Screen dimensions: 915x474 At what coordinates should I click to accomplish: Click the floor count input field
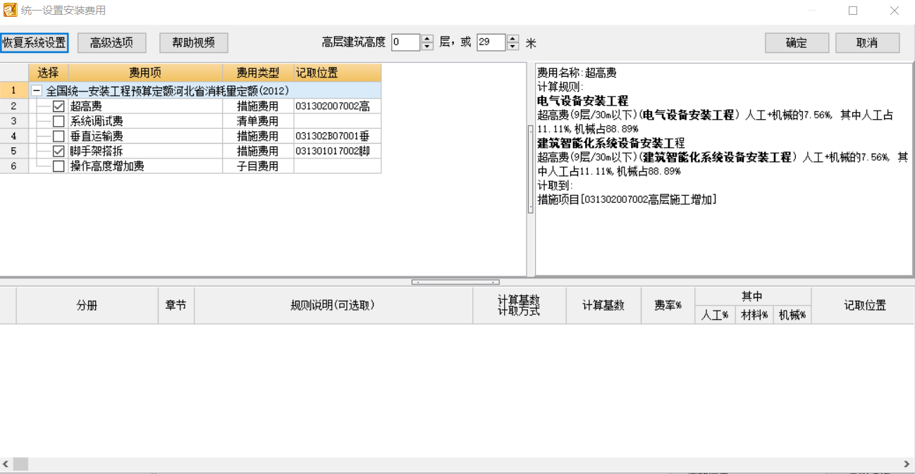tap(405, 42)
